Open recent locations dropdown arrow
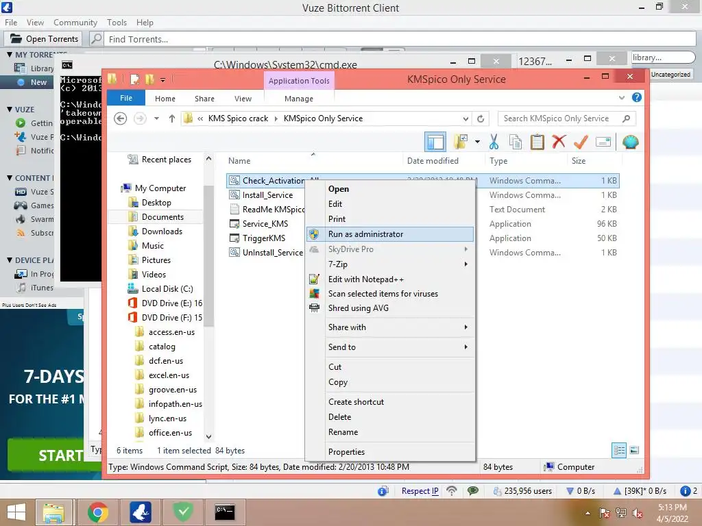Screen dimensions: 702x526 point(156,118)
